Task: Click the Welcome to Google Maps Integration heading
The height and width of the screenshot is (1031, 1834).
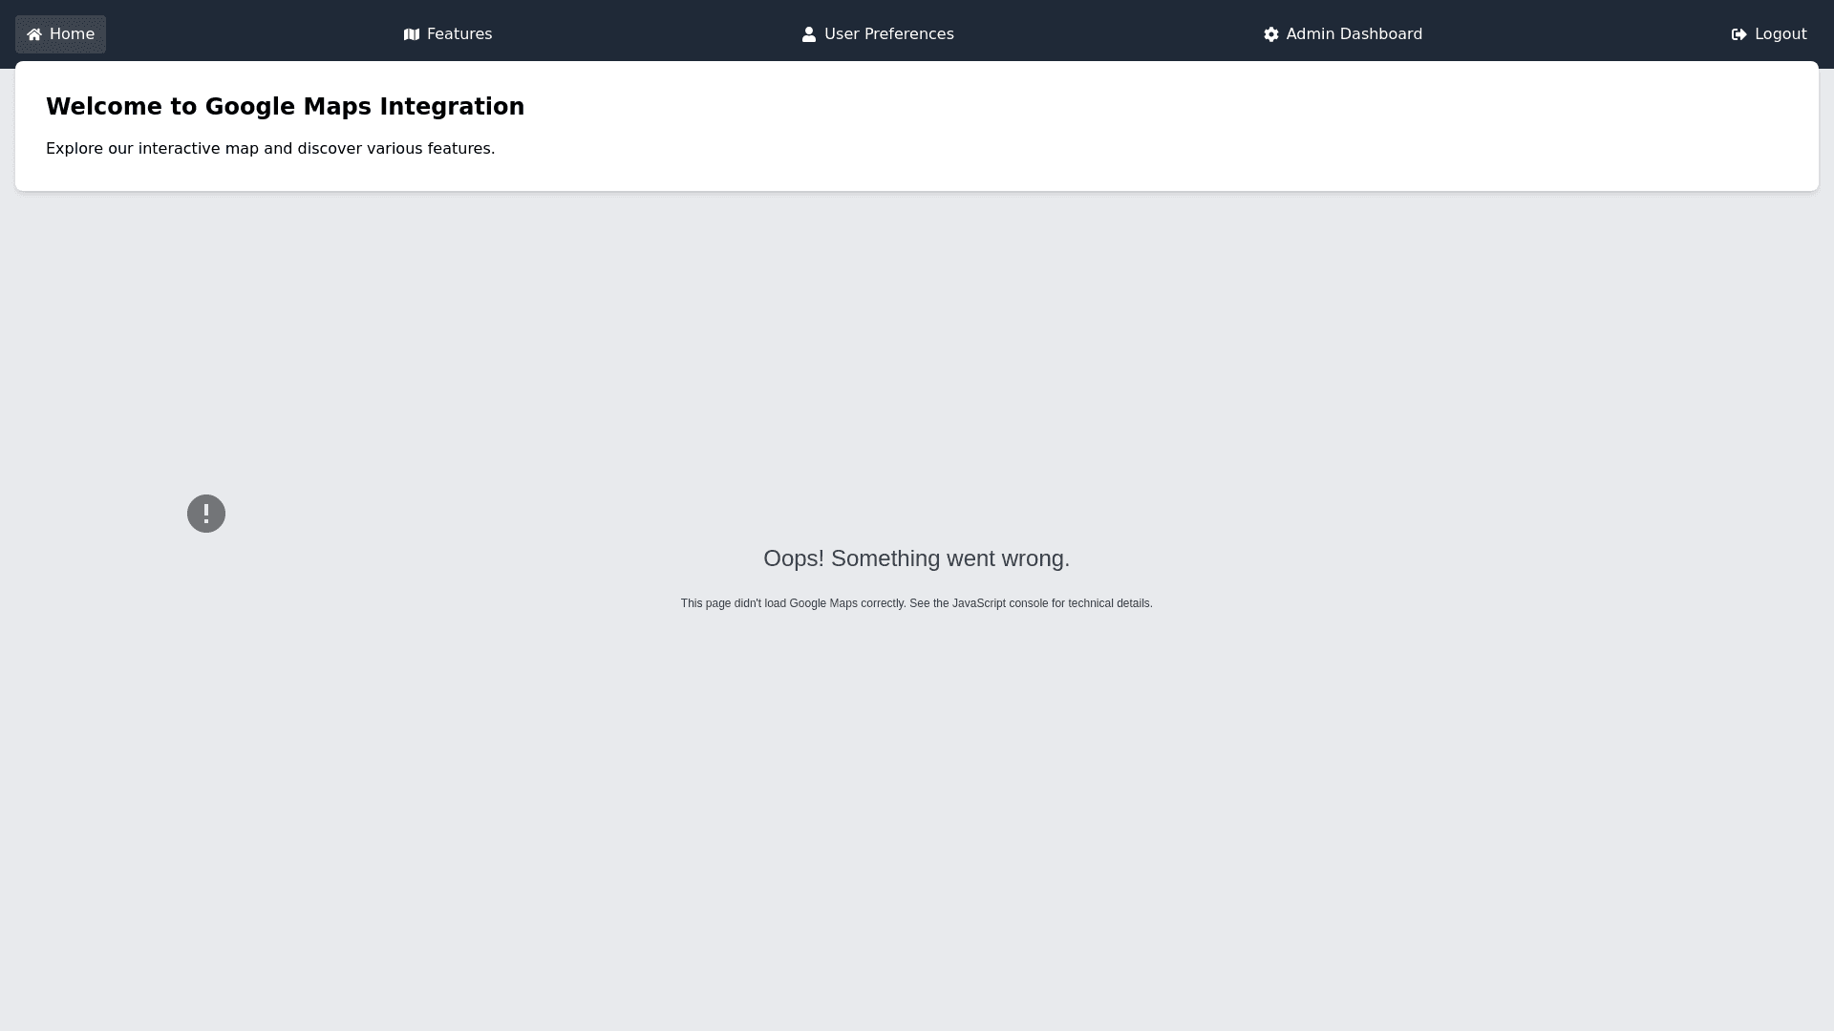Action: [x=285, y=107]
